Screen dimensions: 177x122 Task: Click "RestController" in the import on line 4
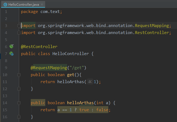coord(152,33)
